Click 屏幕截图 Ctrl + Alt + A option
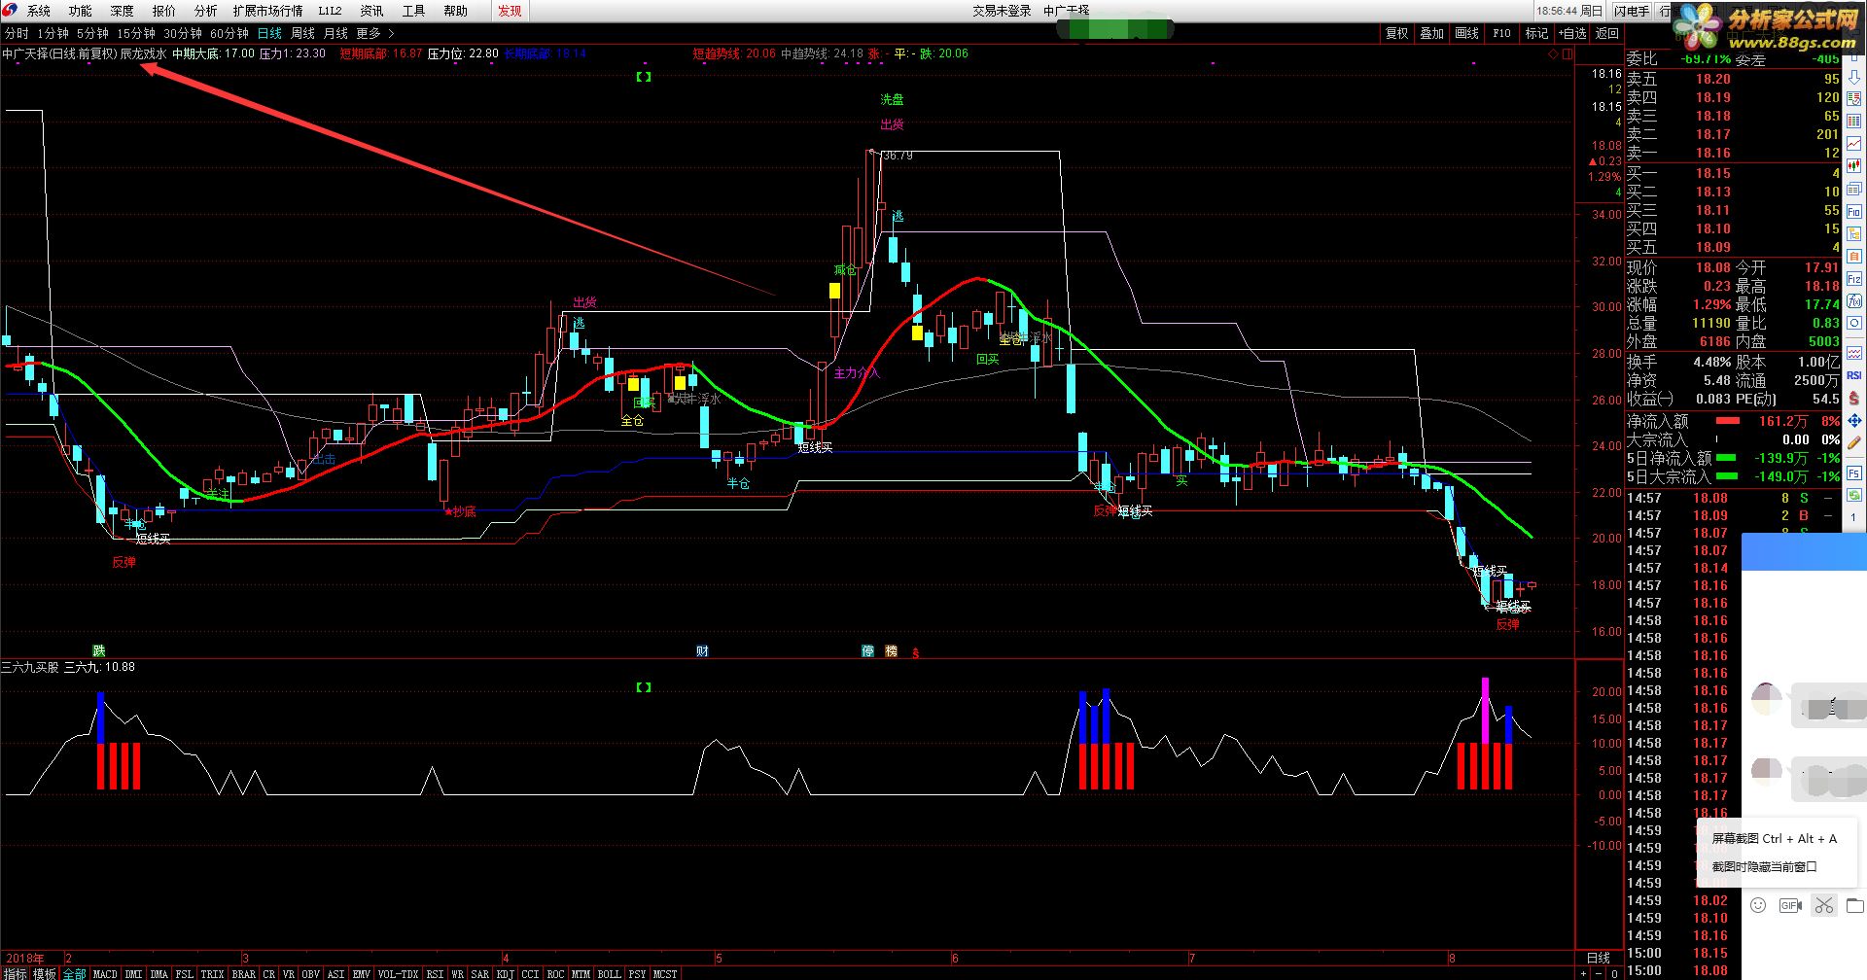 click(1775, 838)
